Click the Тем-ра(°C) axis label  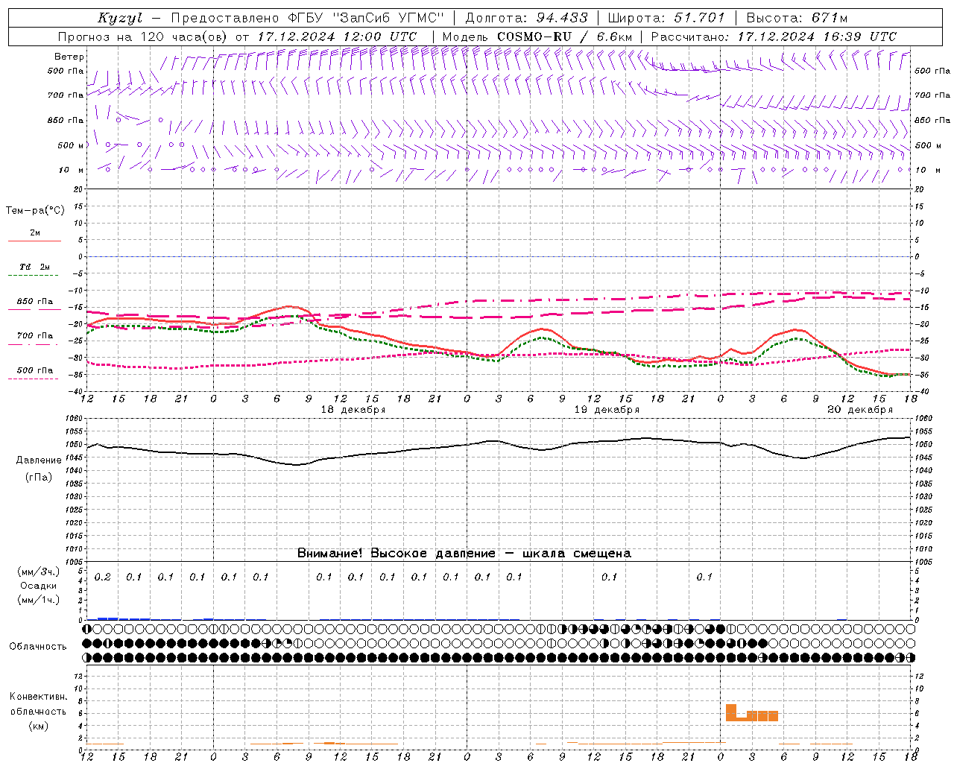tap(35, 211)
